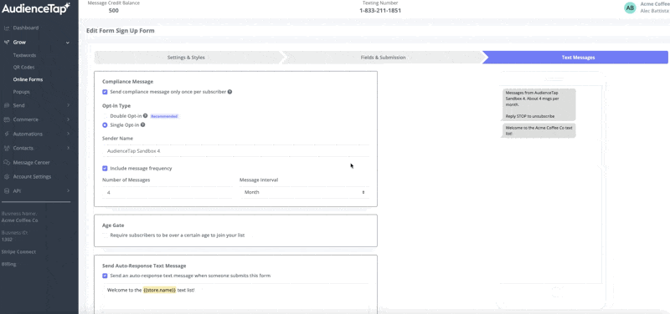Open Dashboard page link
The image size is (670, 314).
pyautogui.click(x=26, y=28)
